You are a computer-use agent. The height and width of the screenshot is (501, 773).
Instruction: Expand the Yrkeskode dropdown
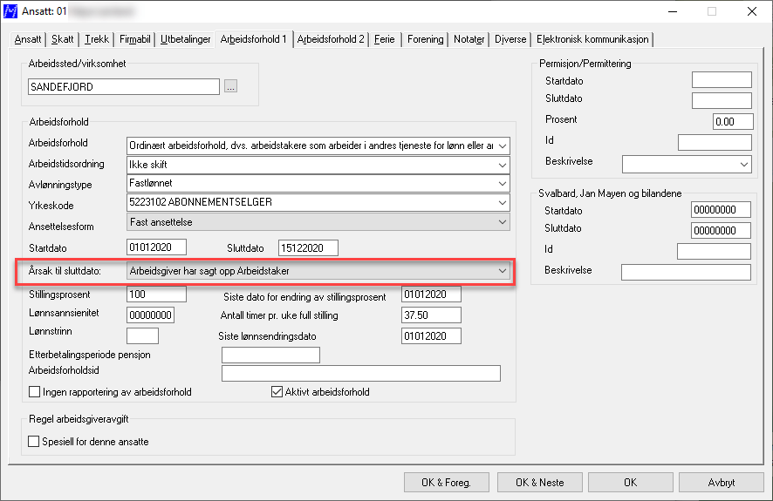tap(503, 202)
